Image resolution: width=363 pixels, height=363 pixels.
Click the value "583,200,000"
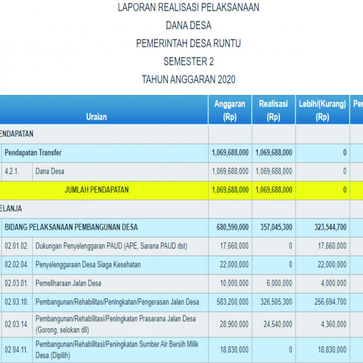(232, 302)
